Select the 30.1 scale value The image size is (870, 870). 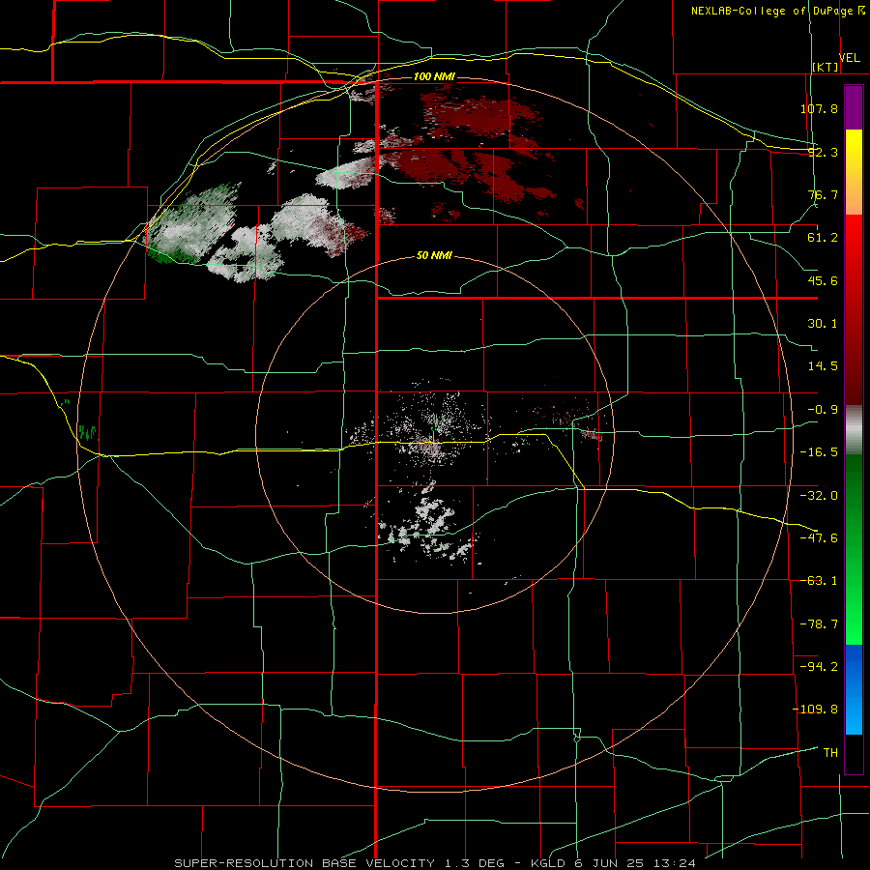pyautogui.click(x=823, y=324)
